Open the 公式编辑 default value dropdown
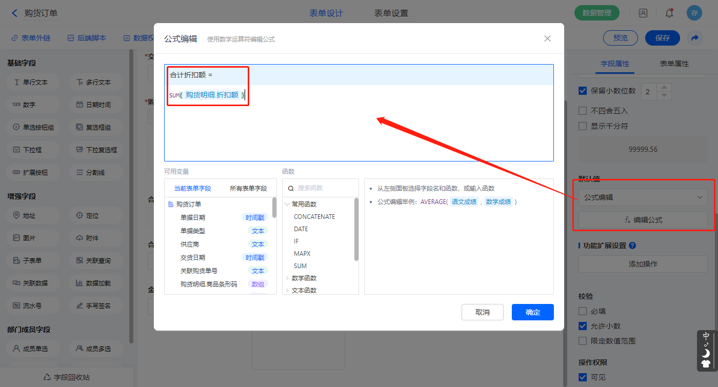The image size is (718, 387). pyautogui.click(x=643, y=197)
